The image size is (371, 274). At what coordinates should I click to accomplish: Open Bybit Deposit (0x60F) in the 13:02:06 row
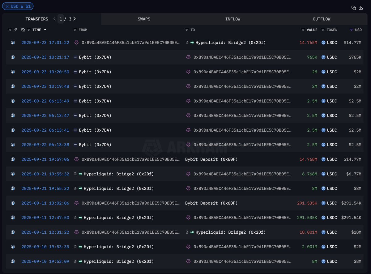click(x=211, y=203)
